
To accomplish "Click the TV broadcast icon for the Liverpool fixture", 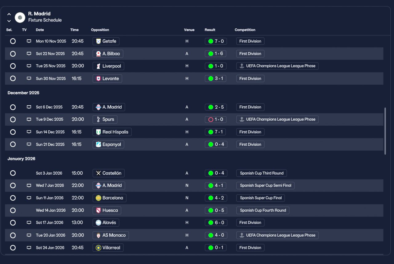I will [x=29, y=66].
